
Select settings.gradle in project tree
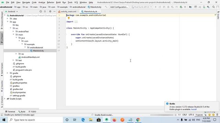(x=18, y=96)
